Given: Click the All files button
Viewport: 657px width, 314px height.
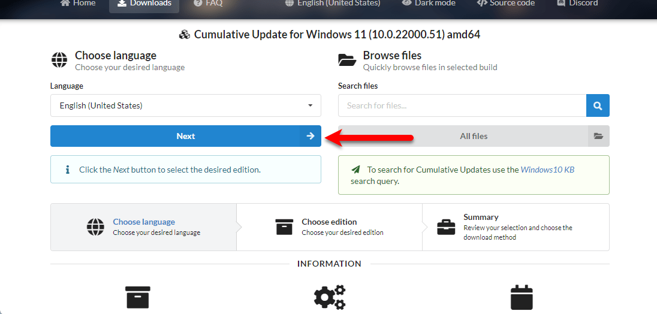Looking at the screenshot, I should pyautogui.click(x=474, y=136).
